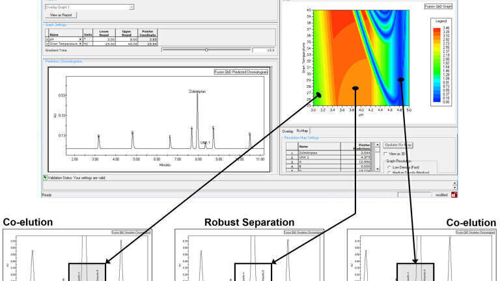Select the Zolmitriptan row in resolution table
The image size is (500, 281).
(328, 153)
